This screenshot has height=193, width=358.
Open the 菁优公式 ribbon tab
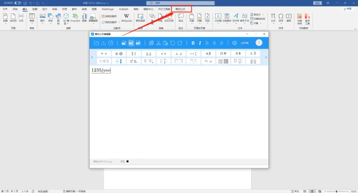pyautogui.click(x=180, y=9)
